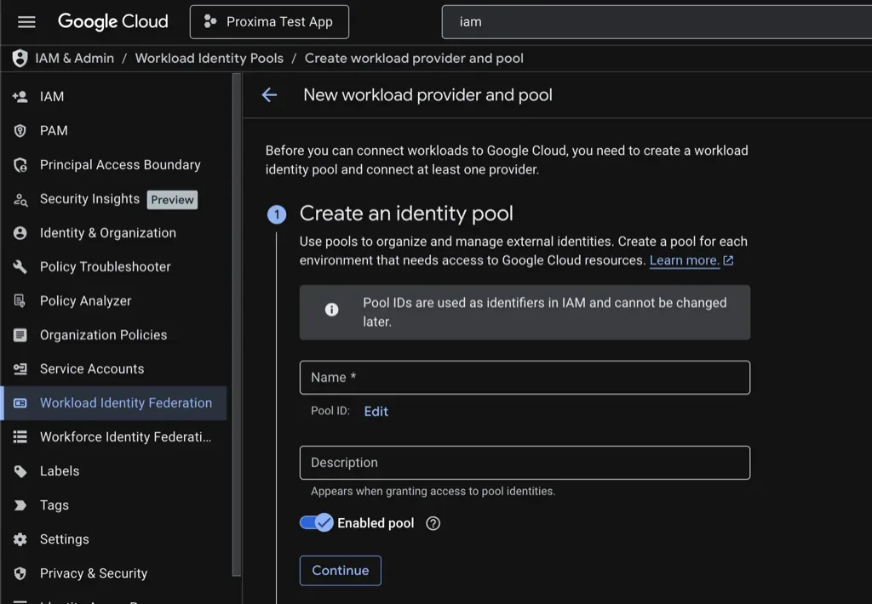Open the Learn more link about pools
Image resolution: width=872 pixels, height=604 pixels.
point(686,260)
